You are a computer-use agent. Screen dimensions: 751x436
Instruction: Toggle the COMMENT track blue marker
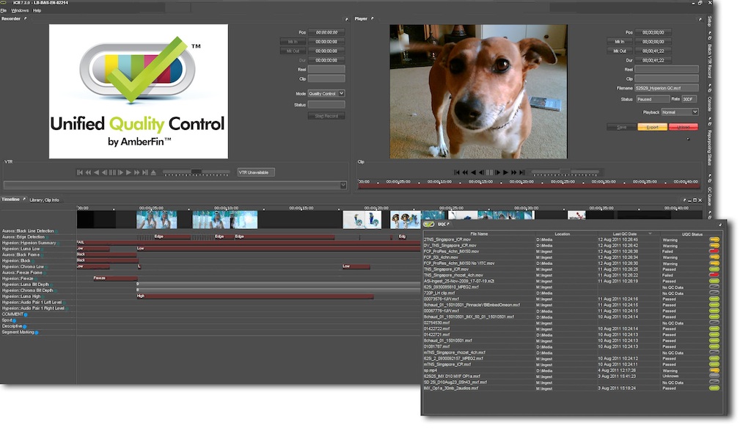pos(26,315)
